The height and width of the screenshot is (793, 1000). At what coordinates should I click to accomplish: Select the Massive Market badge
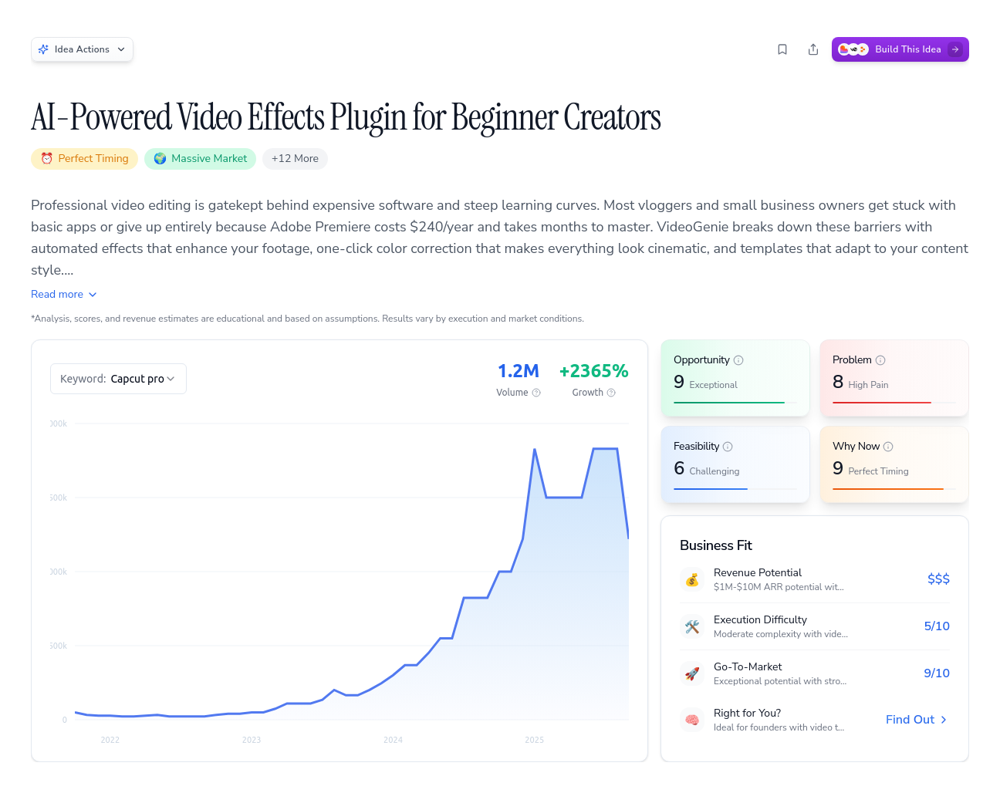pyautogui.click(x=200, y=159)
